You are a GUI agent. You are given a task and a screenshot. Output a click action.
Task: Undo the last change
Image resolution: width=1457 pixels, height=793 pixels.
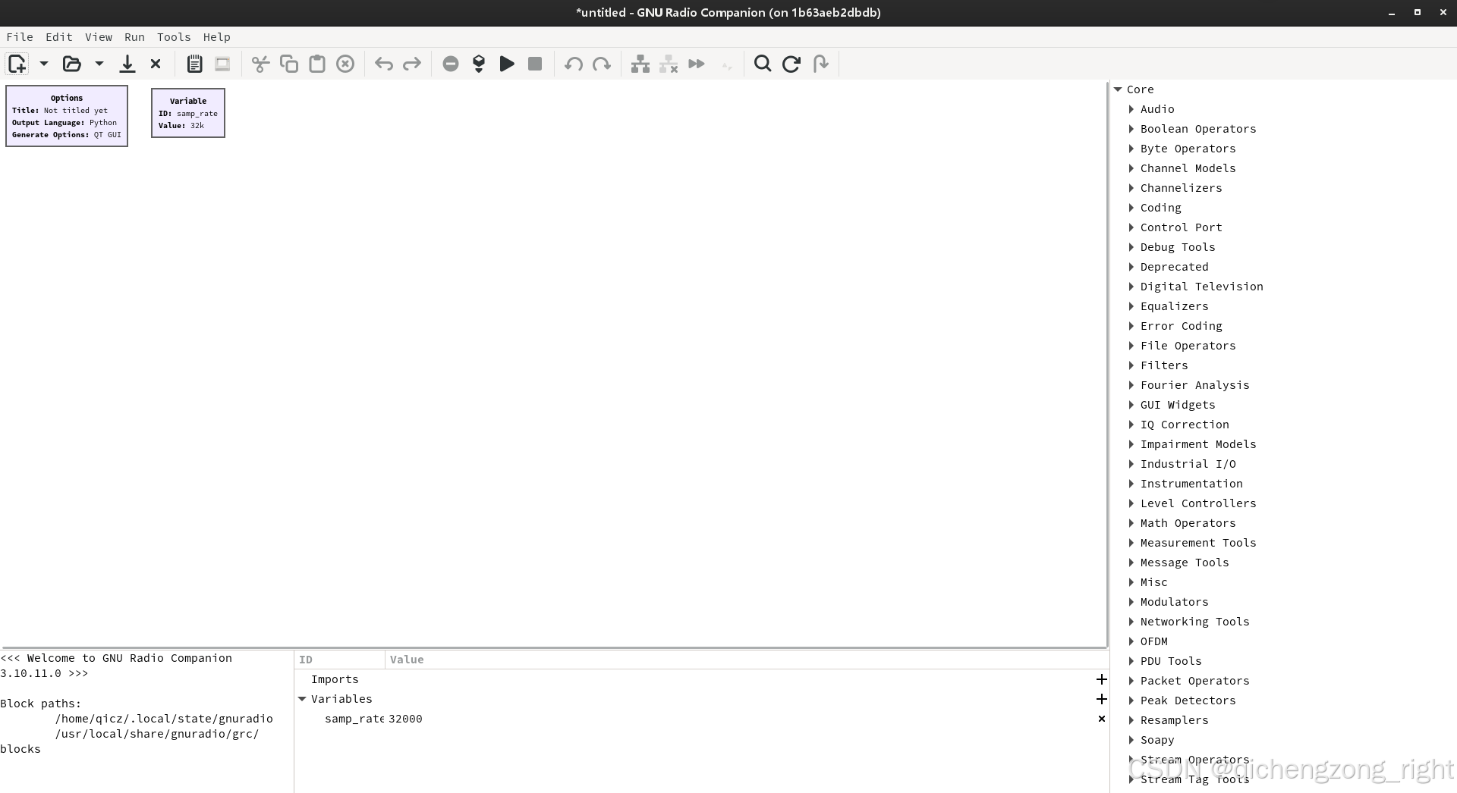coord(384,64)
